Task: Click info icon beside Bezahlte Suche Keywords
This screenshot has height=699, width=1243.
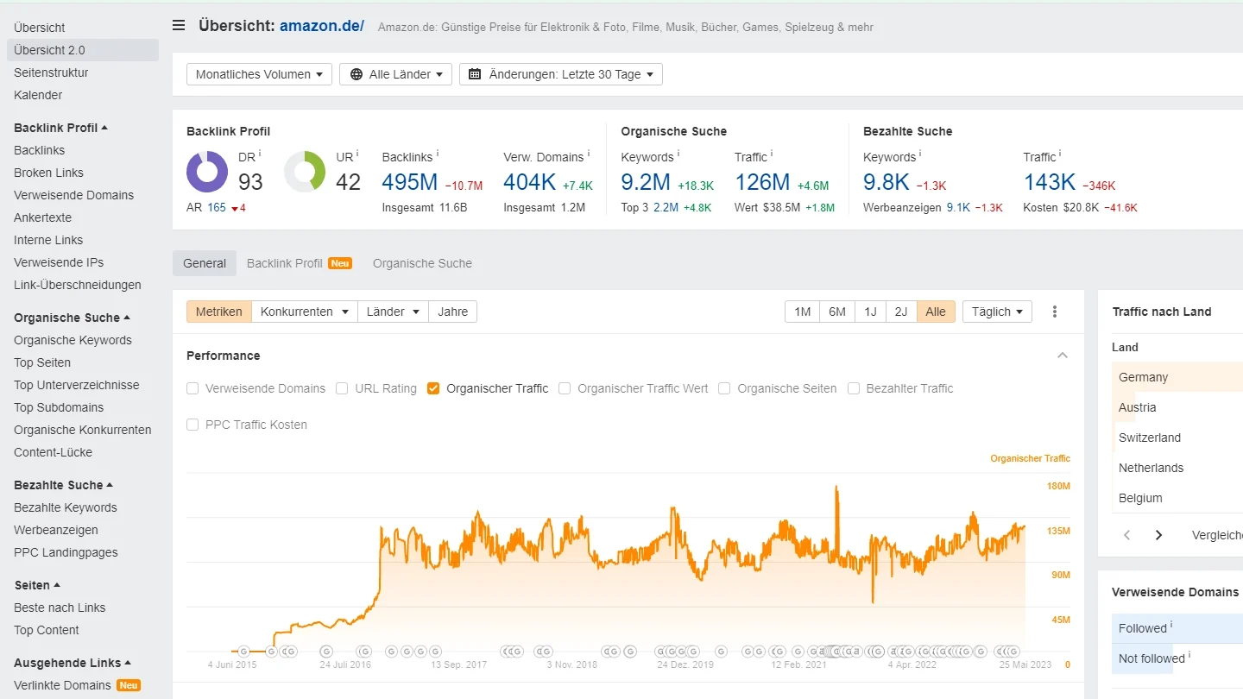Action: point(920,154)
